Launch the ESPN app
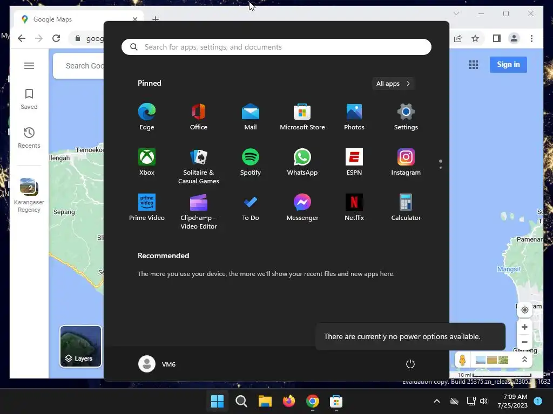Viewport: 553px width, 414px height. point(354,162)
